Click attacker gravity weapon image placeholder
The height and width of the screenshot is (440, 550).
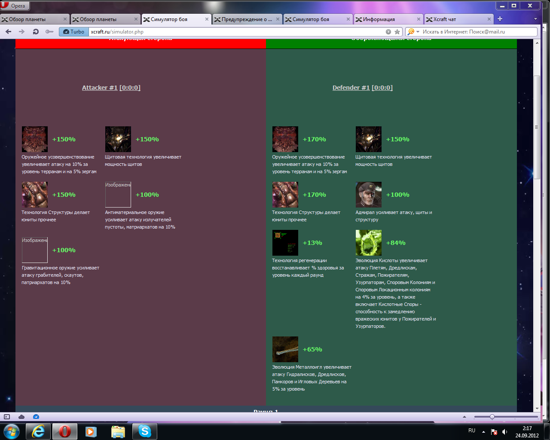35,250
